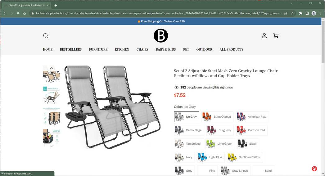
Task: Choose the Ivory color swatch
Action: click(184, 157)
